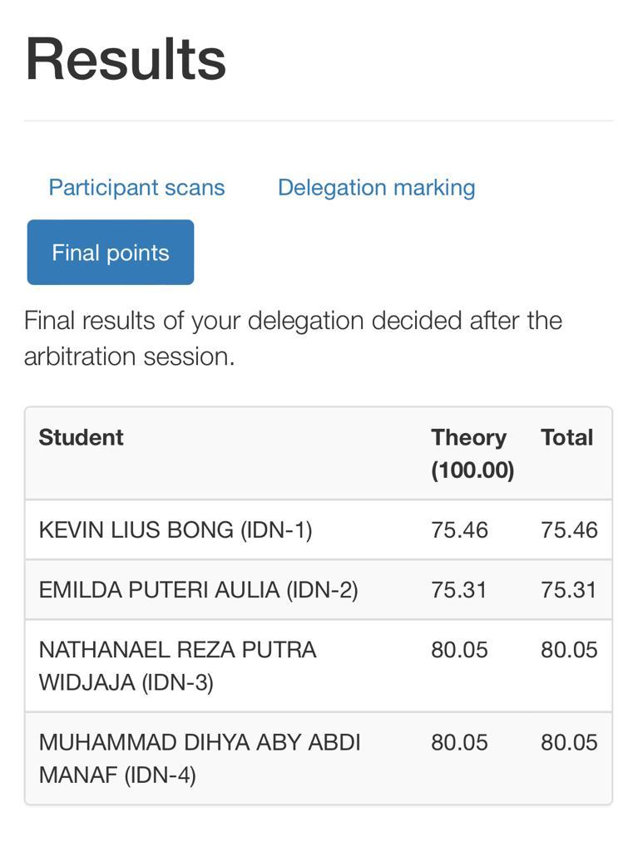Select the NATHANAEL REZA PUTRA WIDJAJA row
This screenshot has width=638, height=851.
(319, 666)
